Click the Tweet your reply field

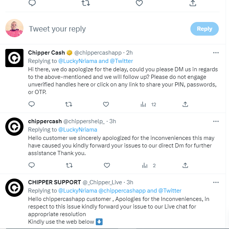[x=106, y=29]
